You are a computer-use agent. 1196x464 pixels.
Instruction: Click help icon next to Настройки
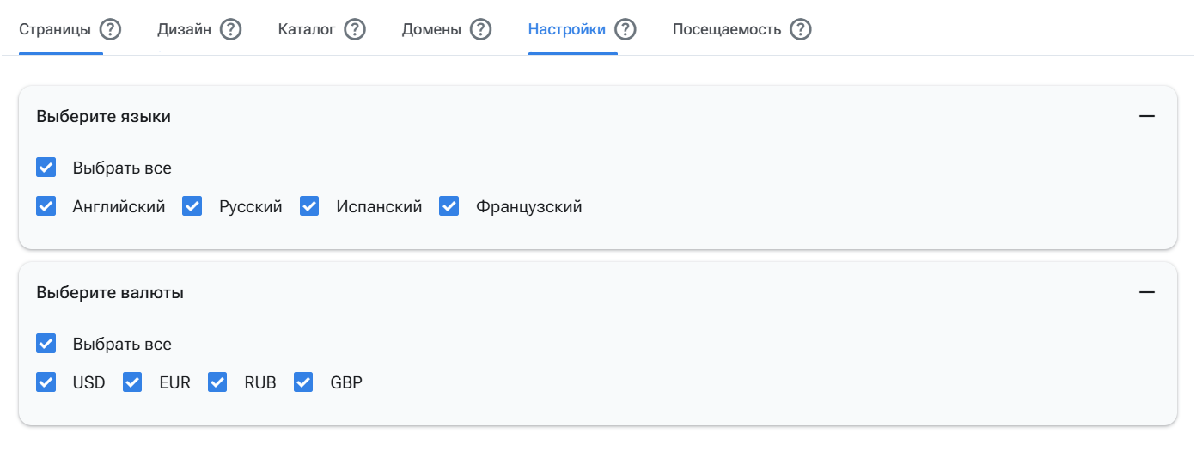[625, 29]
